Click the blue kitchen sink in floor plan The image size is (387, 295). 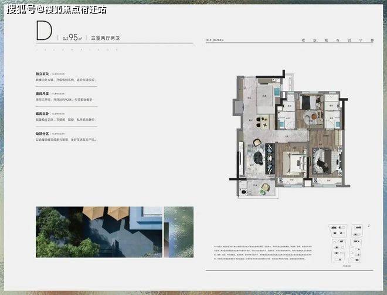click(x=277, y=92)
